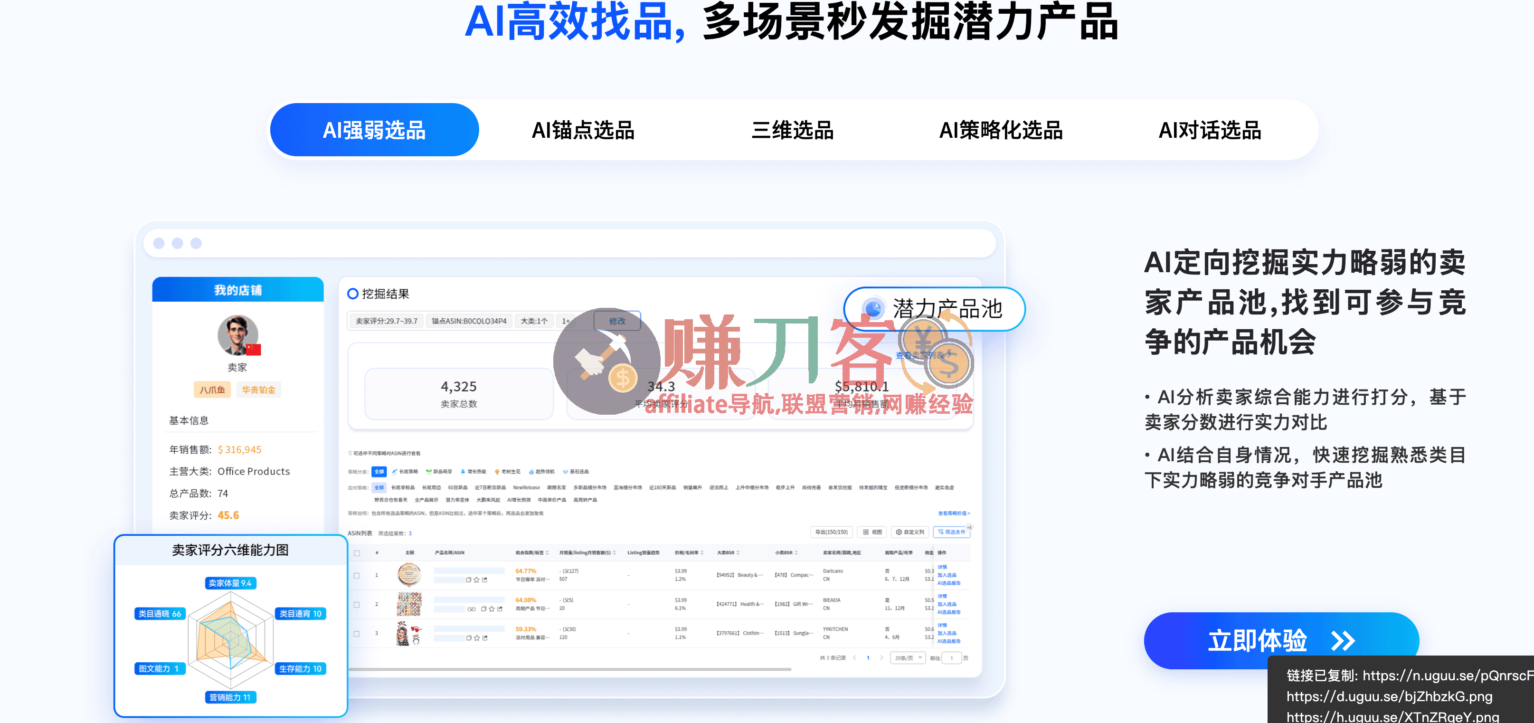This screenshot has width=1534, height=723.
Task: Switch to the AI锚点选品 tab
Action: [583, 130]
